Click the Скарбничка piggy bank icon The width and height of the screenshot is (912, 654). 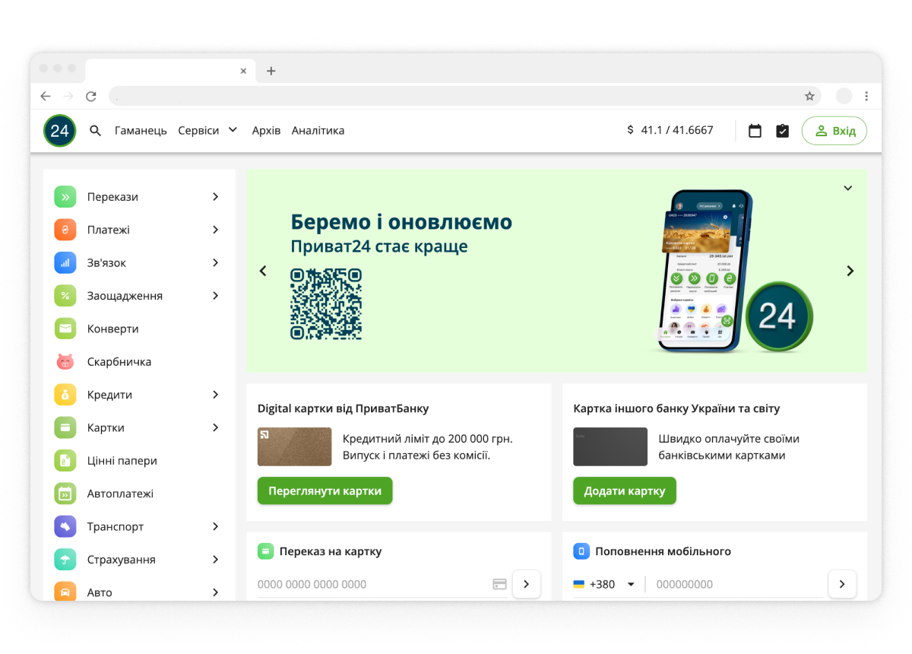coord(65,362)
